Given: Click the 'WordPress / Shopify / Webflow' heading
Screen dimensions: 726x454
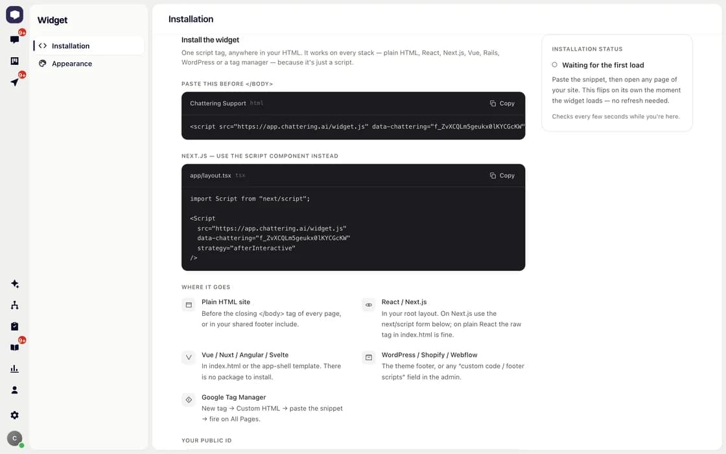Looking at the screenshot, I should 429,355.
